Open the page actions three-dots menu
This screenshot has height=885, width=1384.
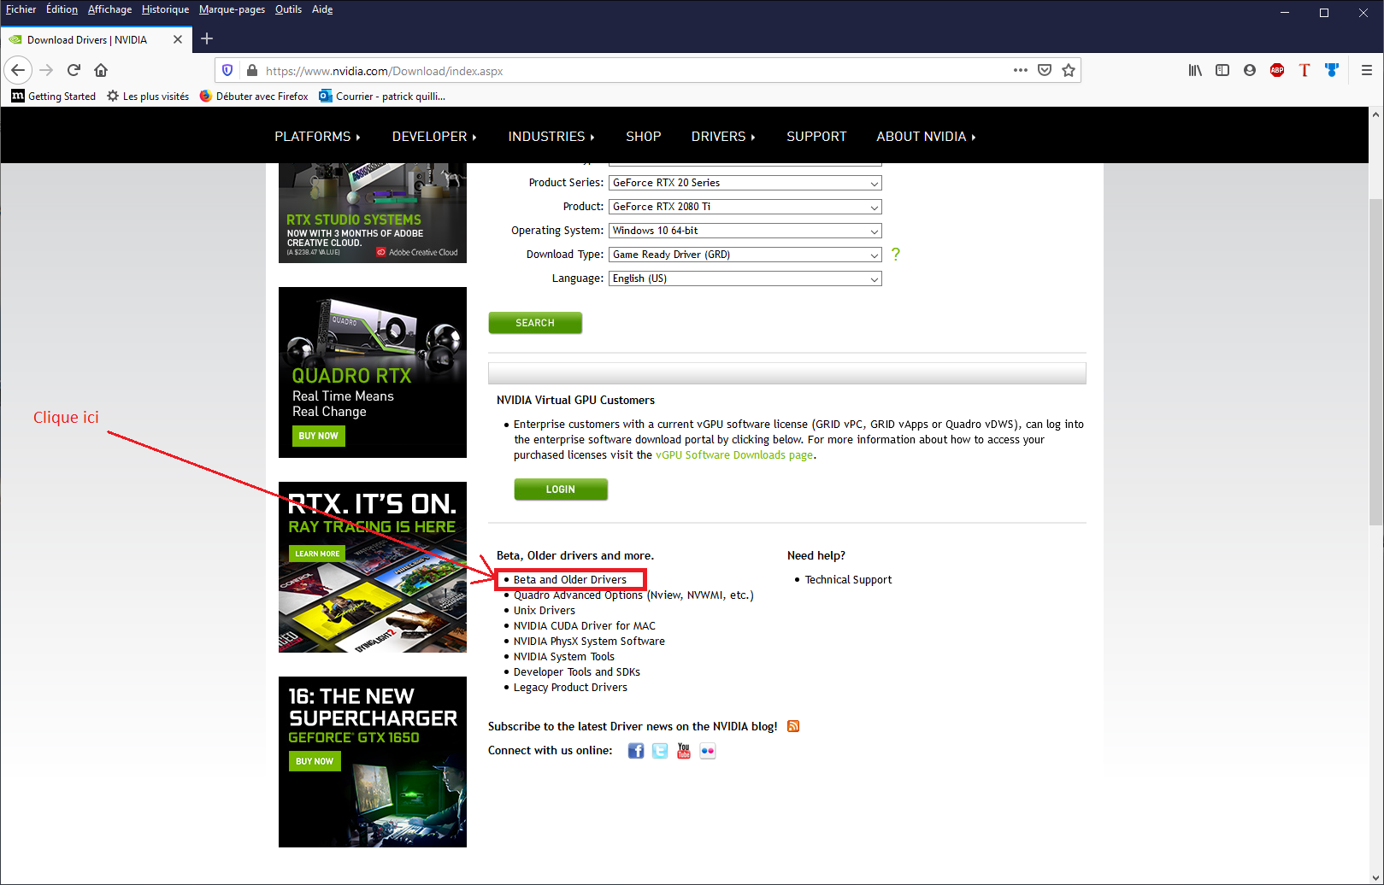[1020, 70]
